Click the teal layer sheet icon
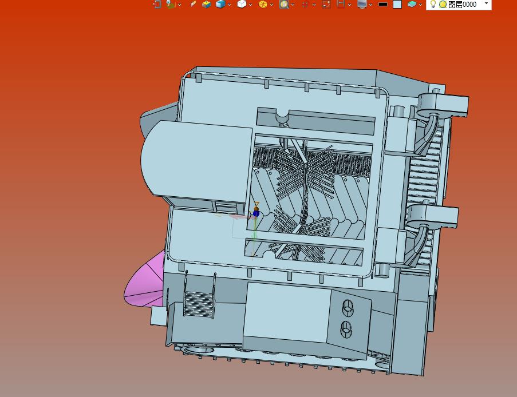Image resolution: width=517 pixels, height=397 pixels. (x=412, y=4)
